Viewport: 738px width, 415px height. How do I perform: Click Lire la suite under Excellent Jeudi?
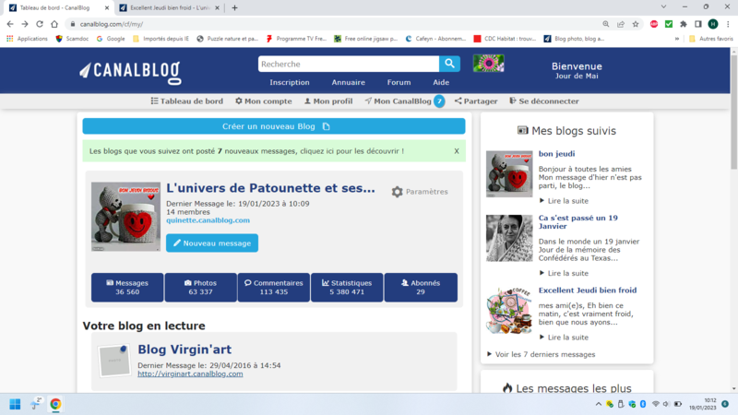tap(564, 338)
